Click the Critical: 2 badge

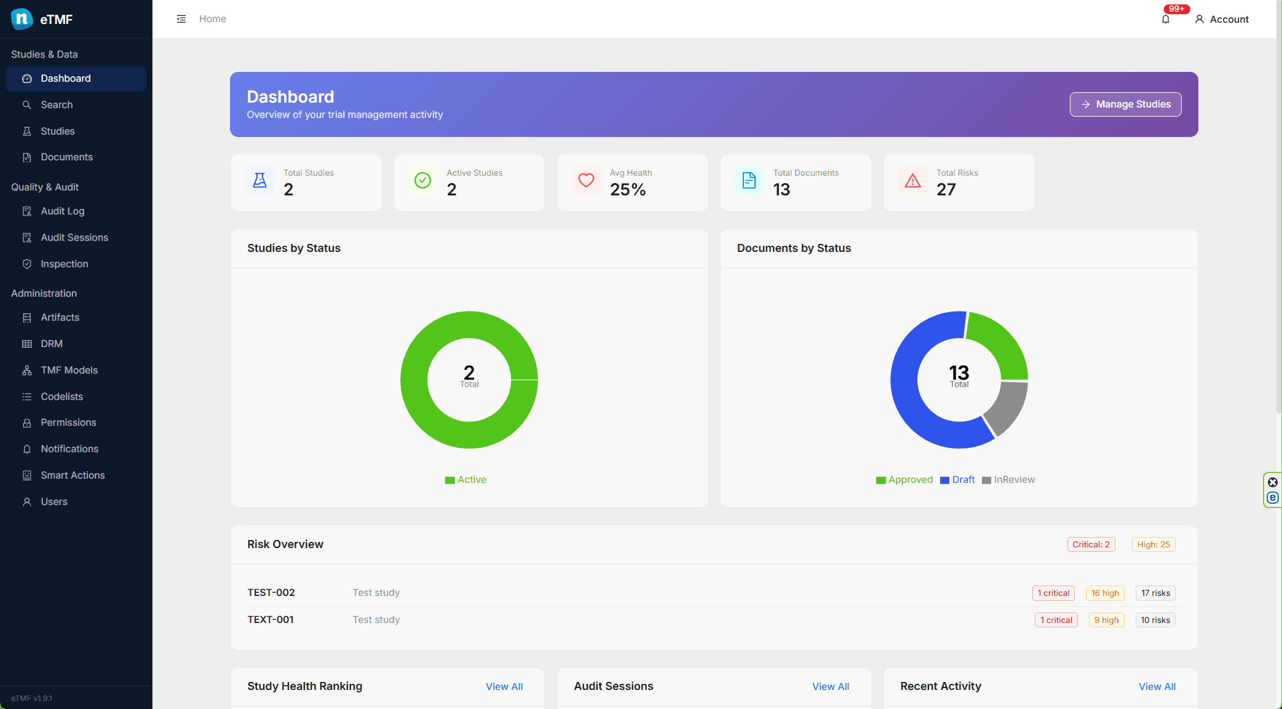1091,545
